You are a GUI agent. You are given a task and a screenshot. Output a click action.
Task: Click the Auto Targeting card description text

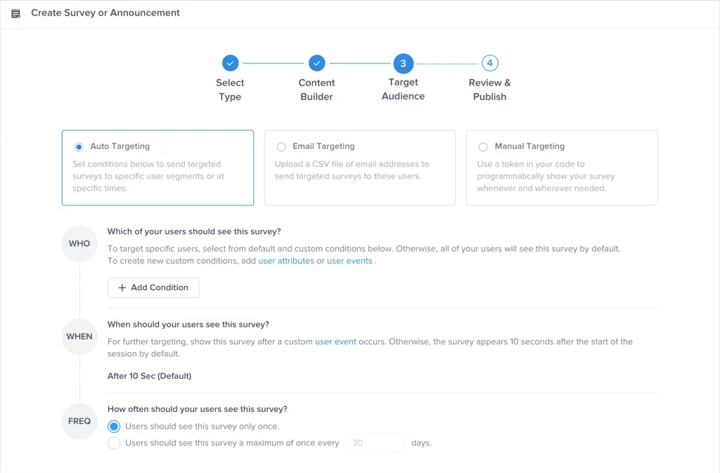[x=148, y=176]
